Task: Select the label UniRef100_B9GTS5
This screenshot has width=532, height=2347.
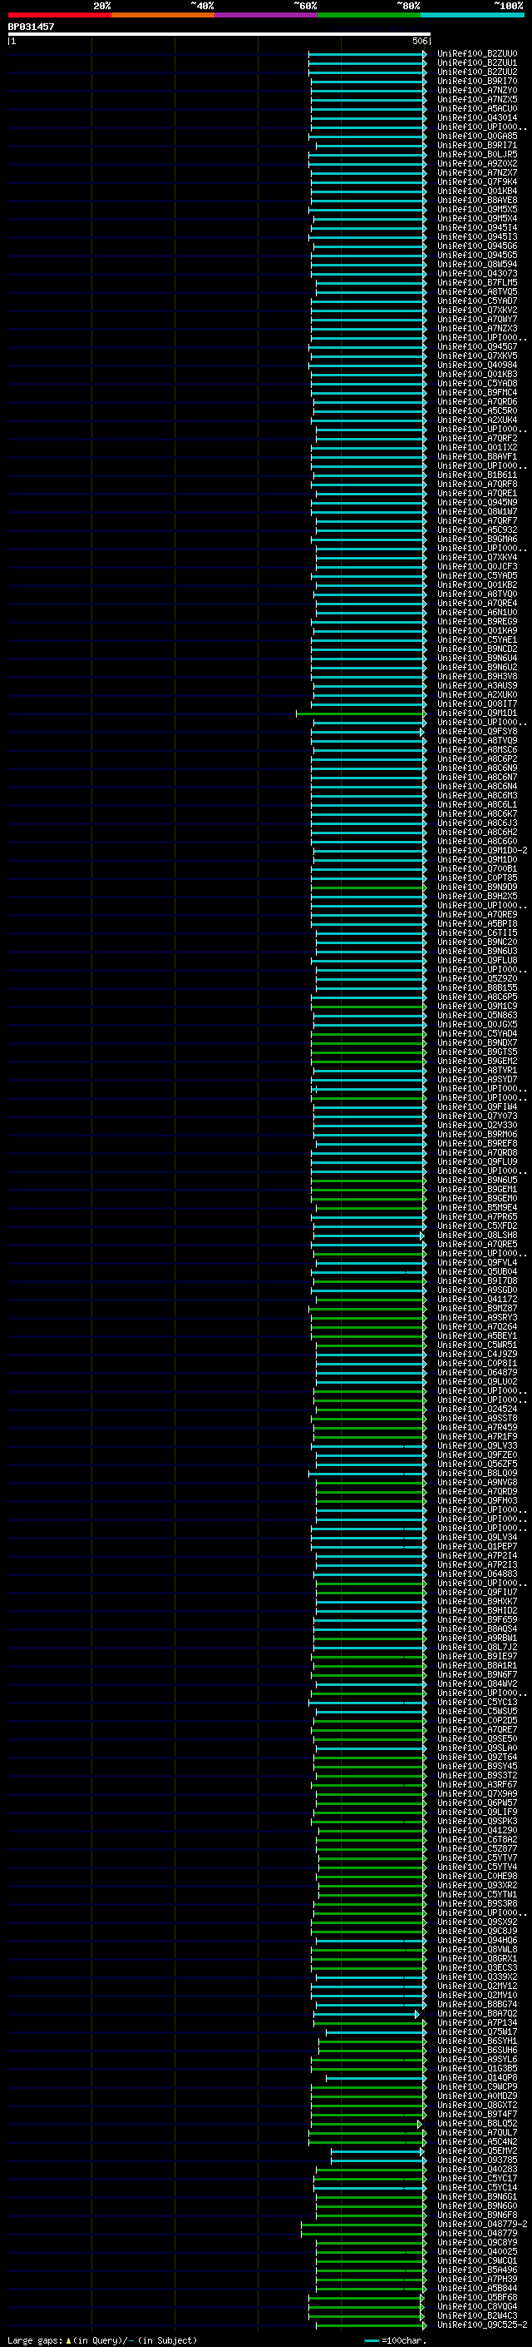Action: click(x=476, y=1052)
